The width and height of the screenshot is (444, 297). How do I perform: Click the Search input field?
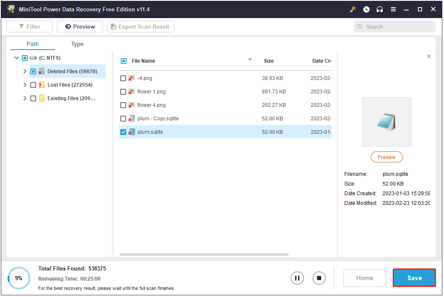pos(395,27)
